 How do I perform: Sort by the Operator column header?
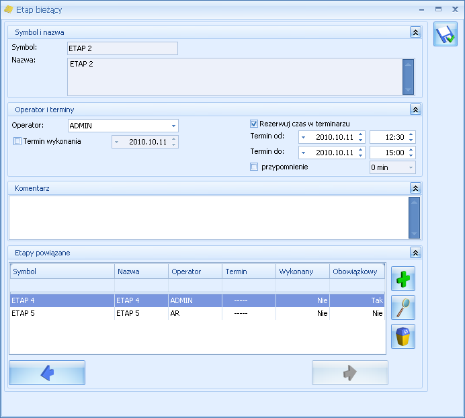(195, 271)
